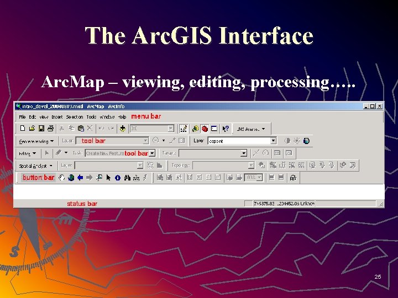
Task: Click the Redo arrow icon
Action: click(111, 129)
